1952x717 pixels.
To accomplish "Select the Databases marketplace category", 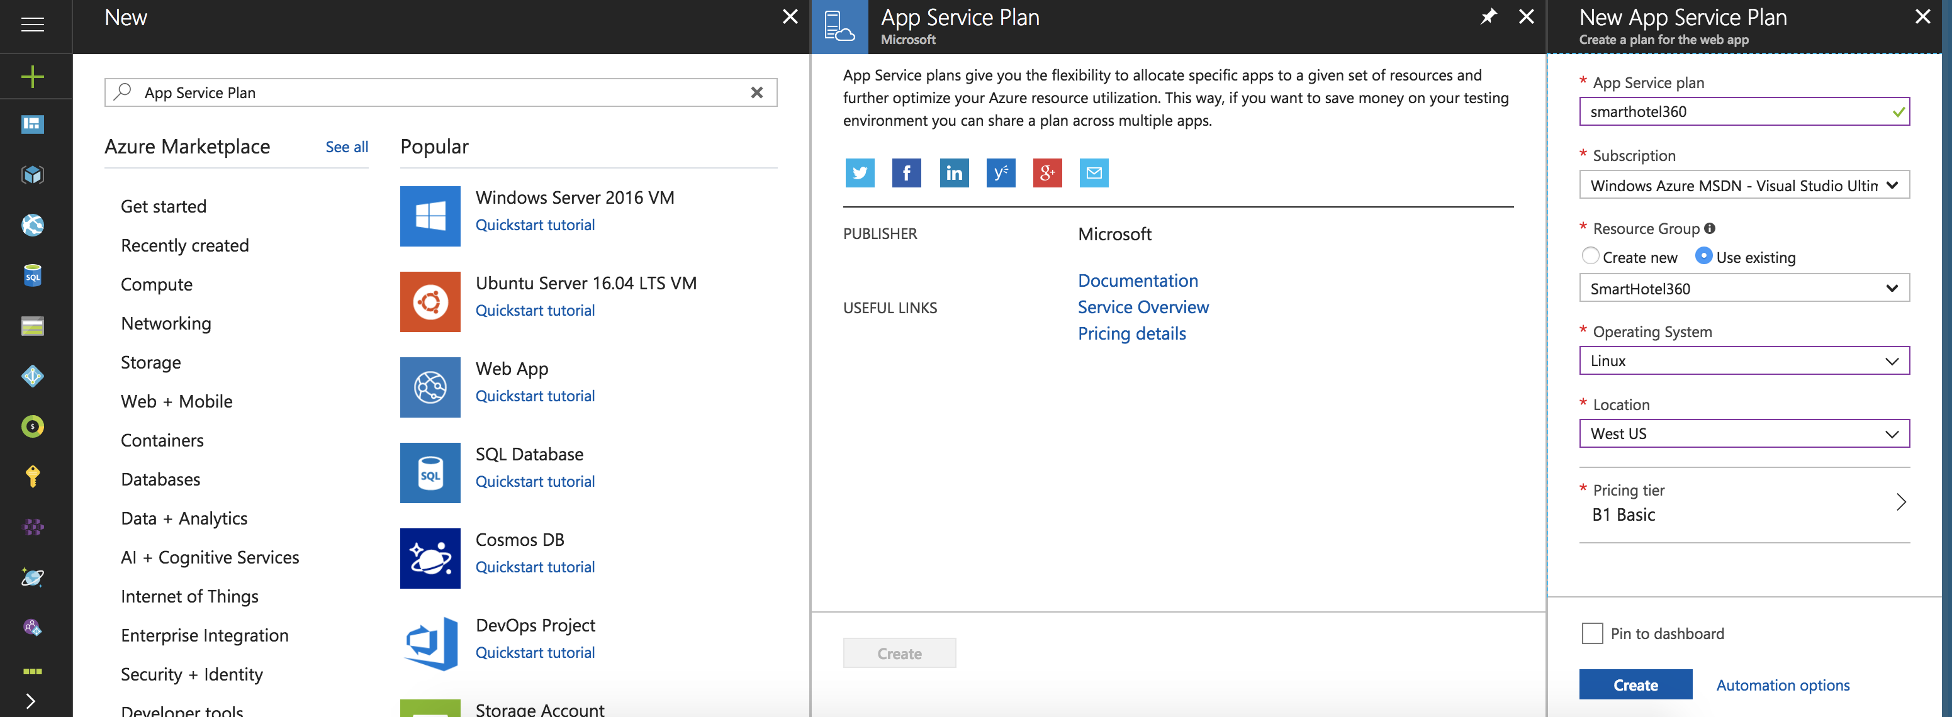I will coord(160,479).
